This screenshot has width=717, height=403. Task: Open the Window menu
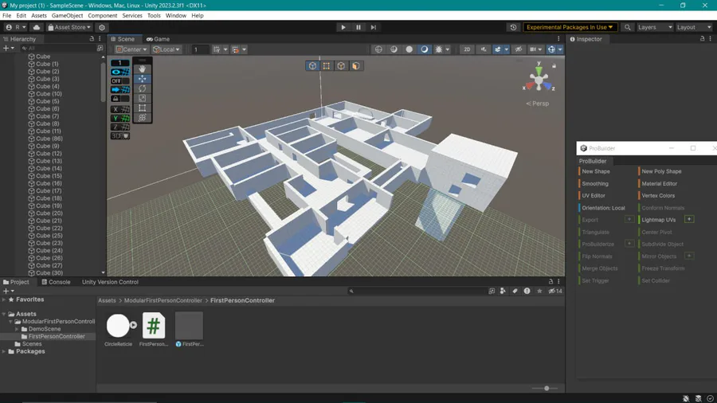175,16
